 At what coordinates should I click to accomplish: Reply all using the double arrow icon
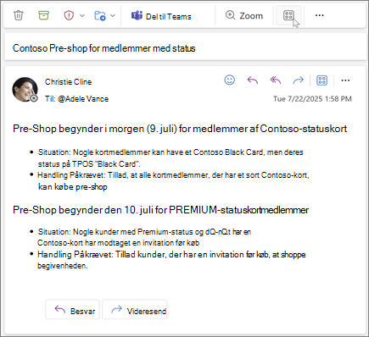coord(276,80)
